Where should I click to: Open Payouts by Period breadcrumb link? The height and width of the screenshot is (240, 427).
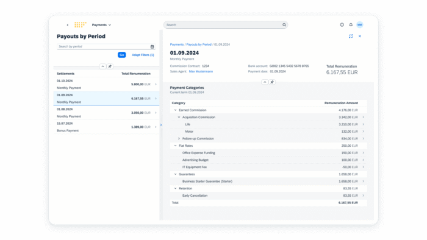(x=199, y=44)
